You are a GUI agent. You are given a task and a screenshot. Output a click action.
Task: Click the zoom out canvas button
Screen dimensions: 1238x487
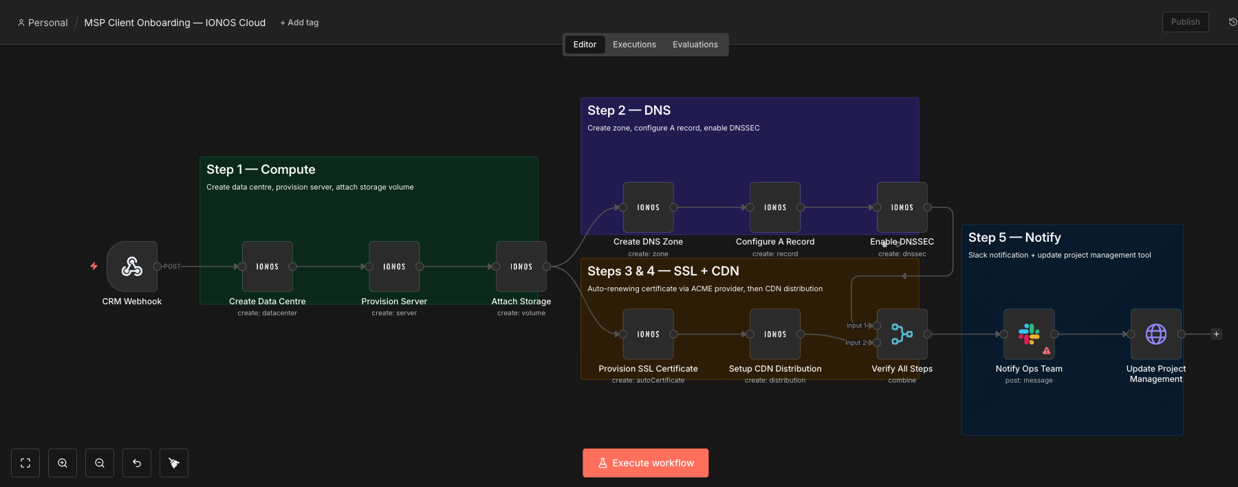[x=100, y=463]
